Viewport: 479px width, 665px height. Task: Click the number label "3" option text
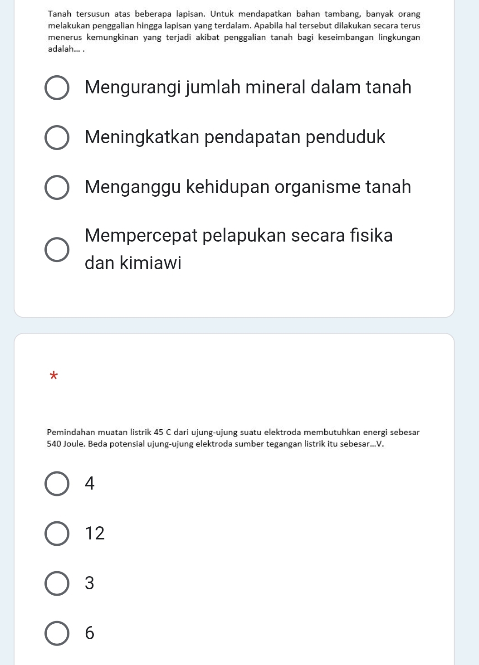[90, 583]
